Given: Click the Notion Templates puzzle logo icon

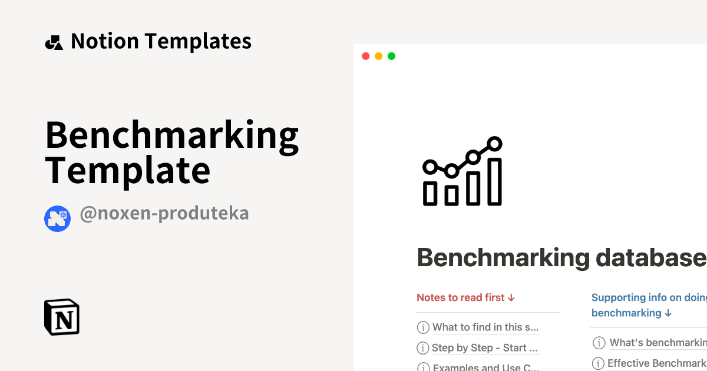Looking at the screenshot, I should coord(54,41).
